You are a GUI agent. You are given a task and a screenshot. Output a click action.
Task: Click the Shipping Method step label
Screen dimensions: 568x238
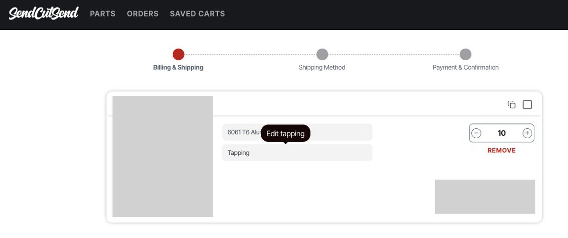coord(322,67)
